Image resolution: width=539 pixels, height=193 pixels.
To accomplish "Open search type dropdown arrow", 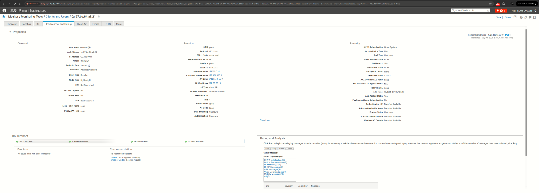I will pos(456,11).
